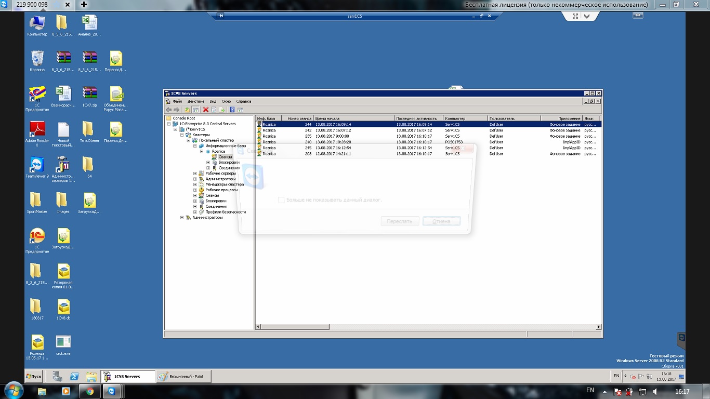Click the Up one level folder icon

(x=187, y=110)
